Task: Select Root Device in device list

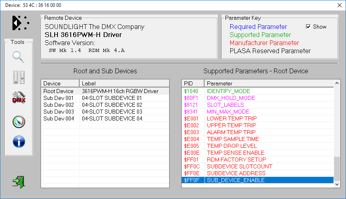Action: [58, 91]
